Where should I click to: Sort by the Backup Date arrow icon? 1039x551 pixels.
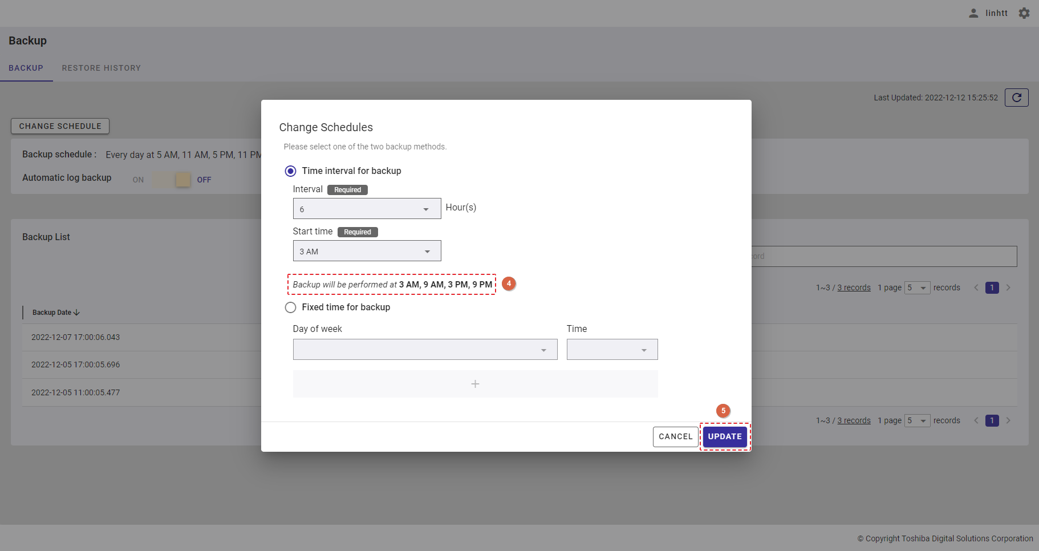(x=77, y=313)
